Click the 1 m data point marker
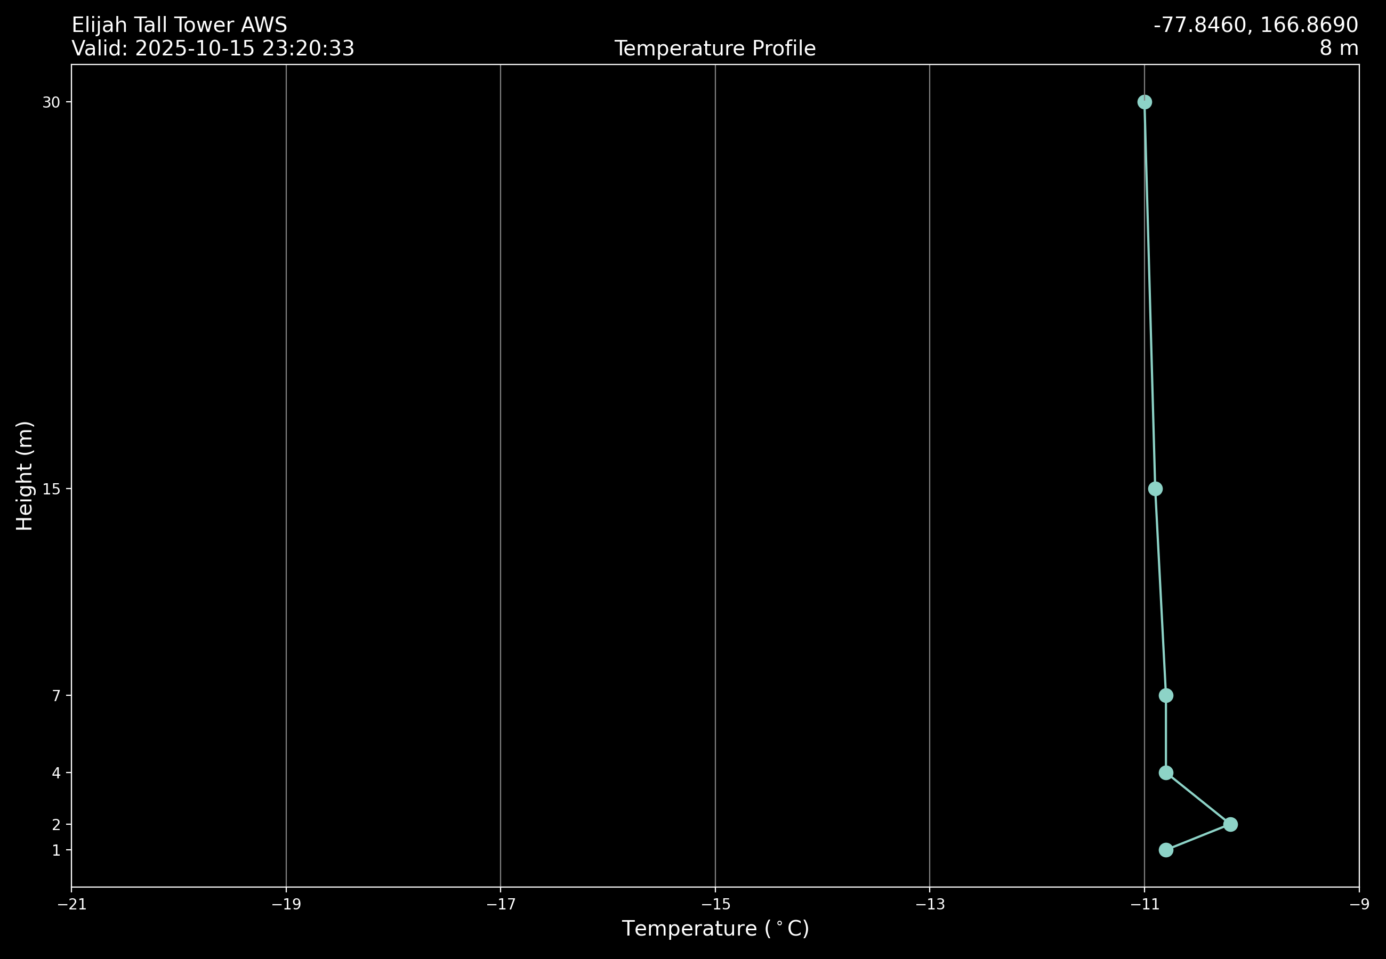Screen dimensions: 1386x959 (1166, 850)
